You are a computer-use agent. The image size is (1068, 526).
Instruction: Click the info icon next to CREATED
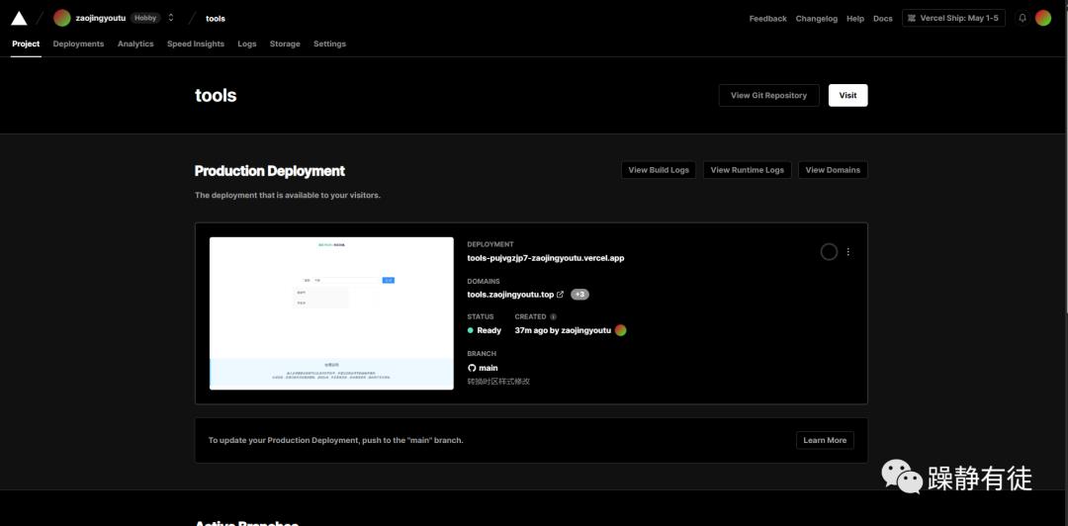[553, 317]
